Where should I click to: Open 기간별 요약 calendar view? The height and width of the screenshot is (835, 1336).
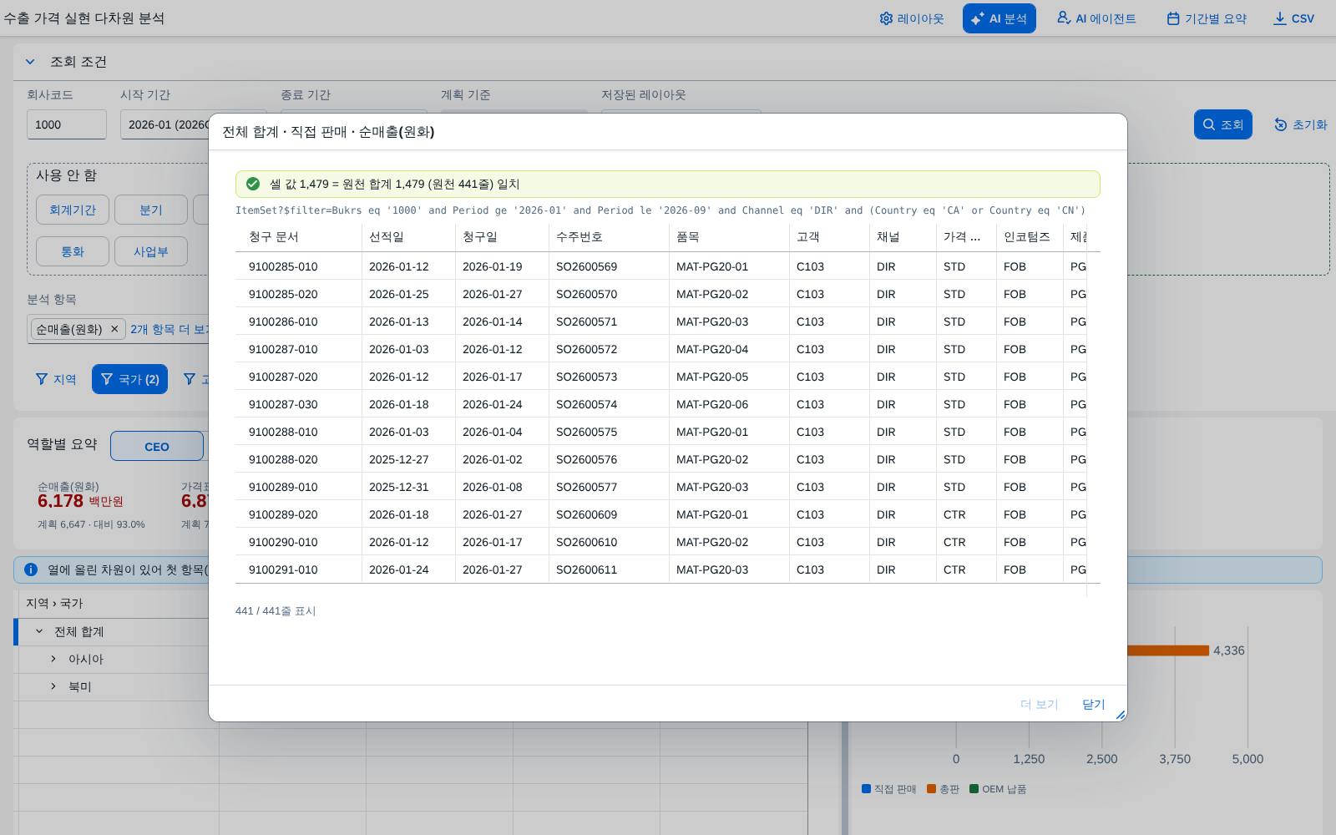click(x=1207, y=18)
